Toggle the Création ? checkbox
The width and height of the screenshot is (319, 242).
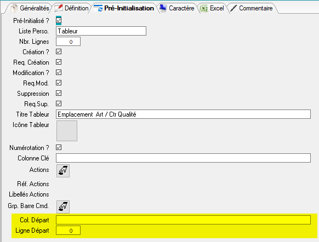tap(59, 51)
